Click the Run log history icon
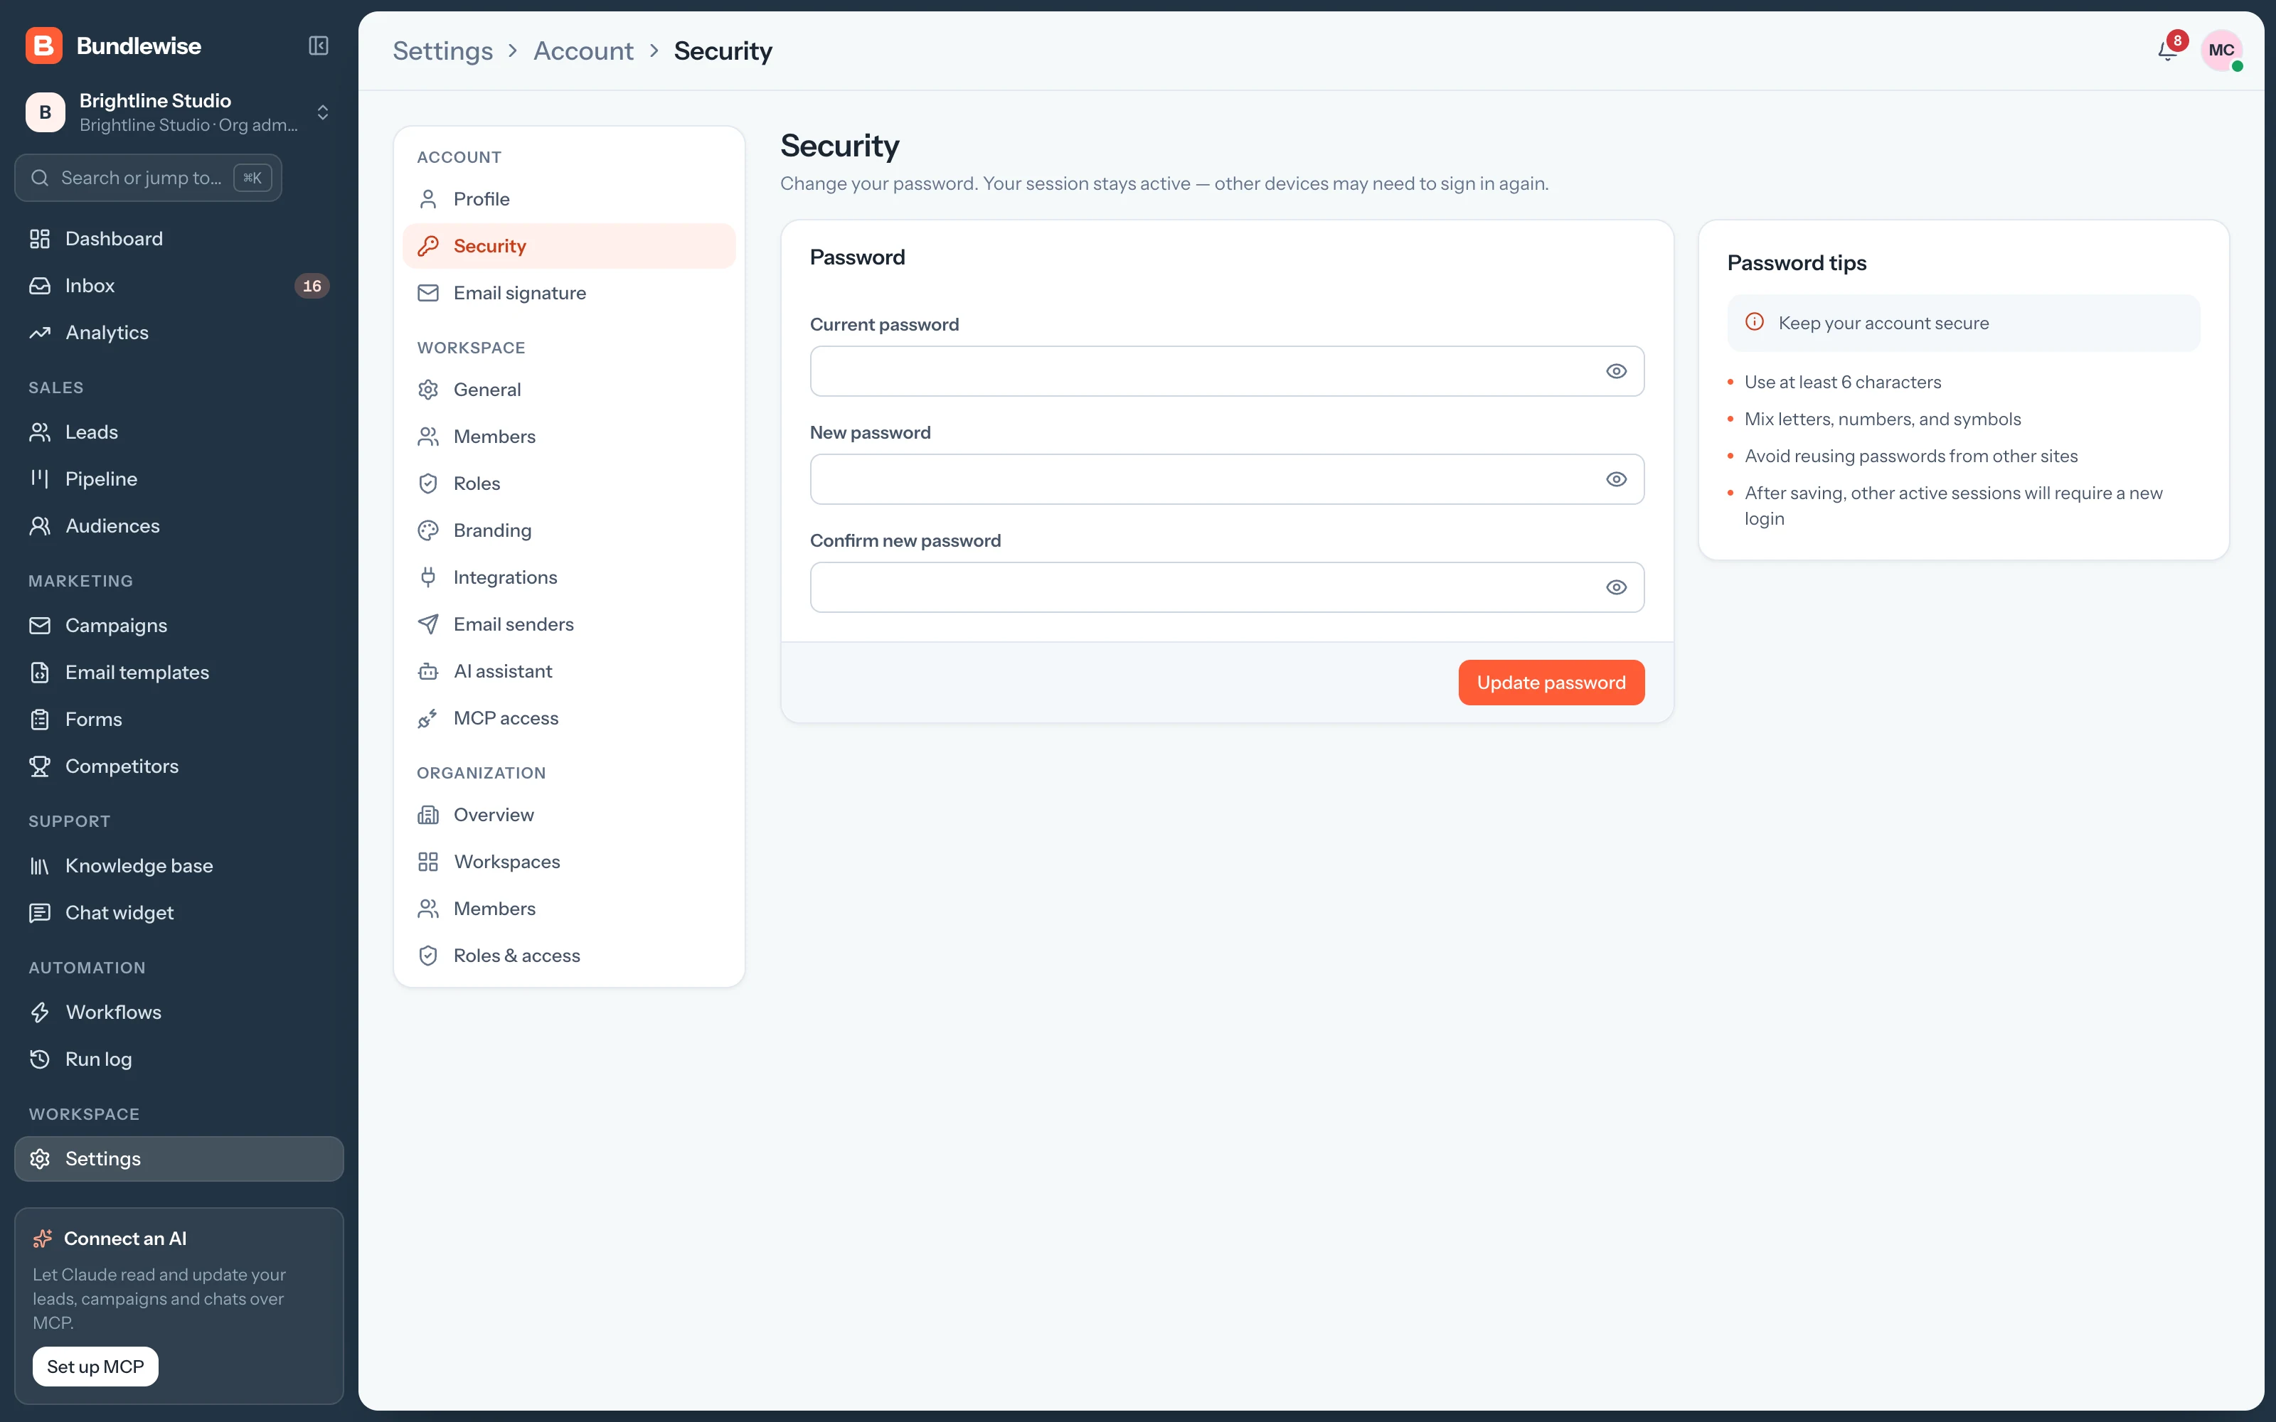The height and width of the screenshot is (1422, 2276). (40, 1060)
